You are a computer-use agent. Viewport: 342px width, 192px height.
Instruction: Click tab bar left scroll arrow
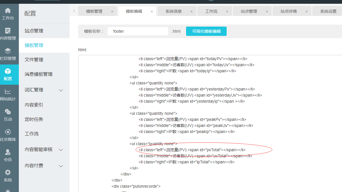pos(74,11)
